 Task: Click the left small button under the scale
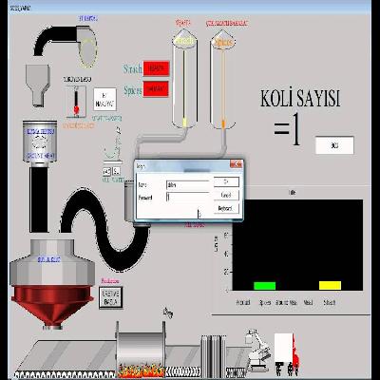coord(106,171)
